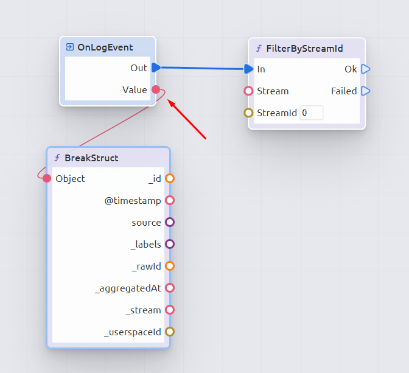409x373 pixels.
Task: Click the Out pin on OnLogEvent
Action: click(x=156, y=68)
